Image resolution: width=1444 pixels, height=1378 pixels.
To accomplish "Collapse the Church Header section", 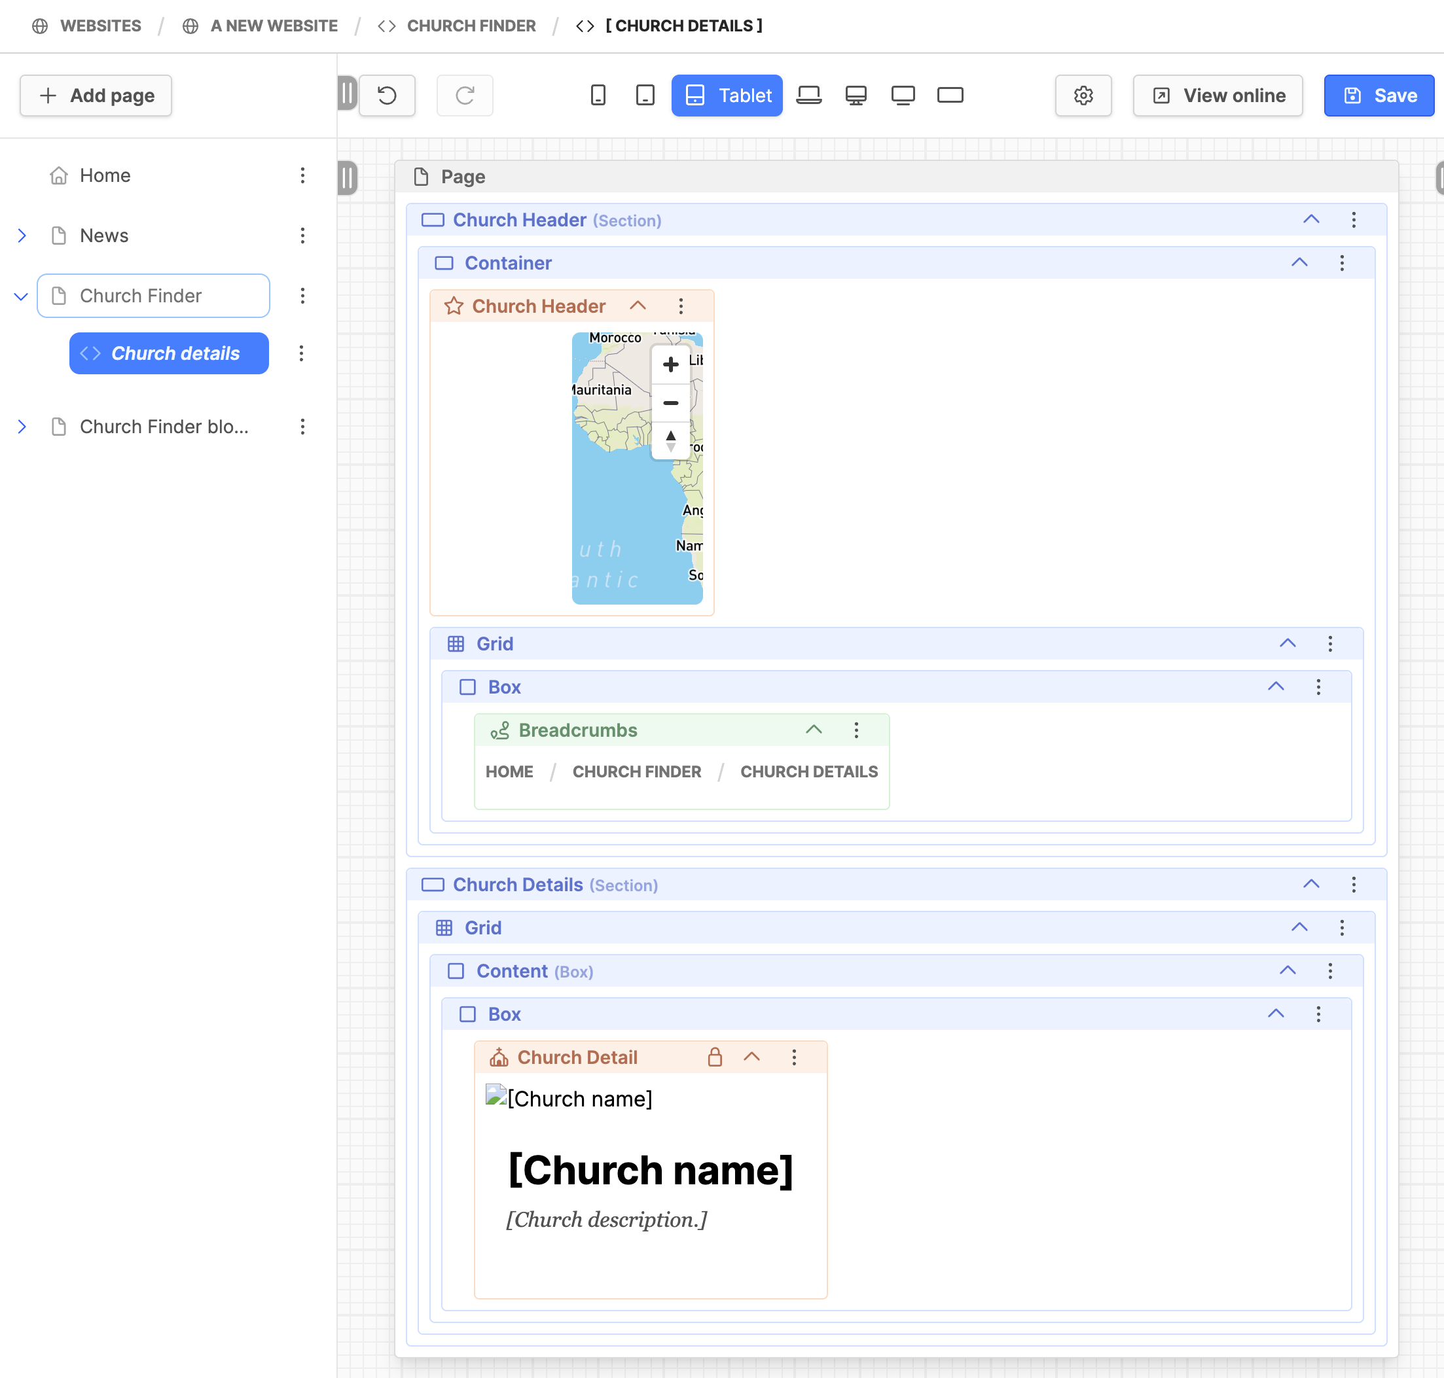I will click(x=1310, y=220).
